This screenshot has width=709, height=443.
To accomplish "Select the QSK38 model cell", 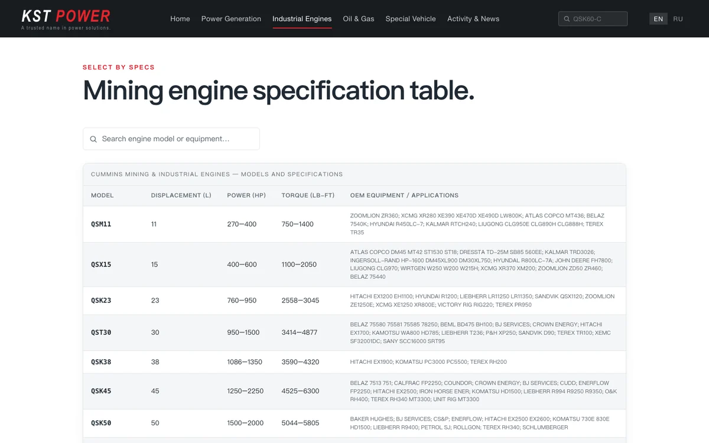I will point(101,362).
